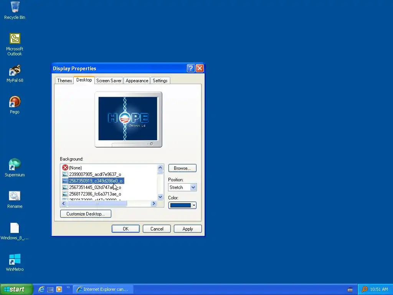The width and height of the screenshot is (393, 295).
Task: Select the Desktop tab
Action: (84, 80)
